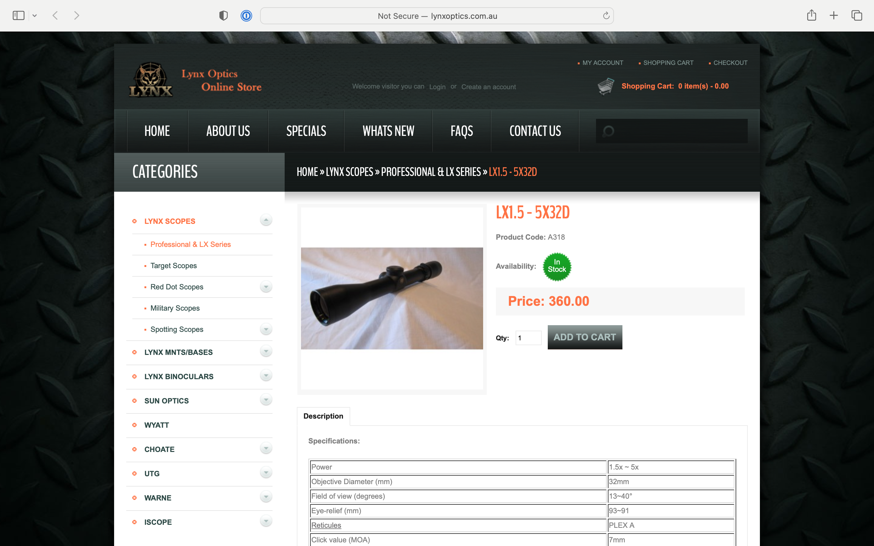
Task: Select SUN OPTICS category
Action: (167, 401)
